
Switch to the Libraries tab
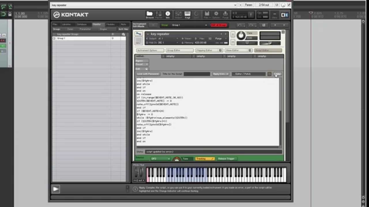click(x=67, y=24)
